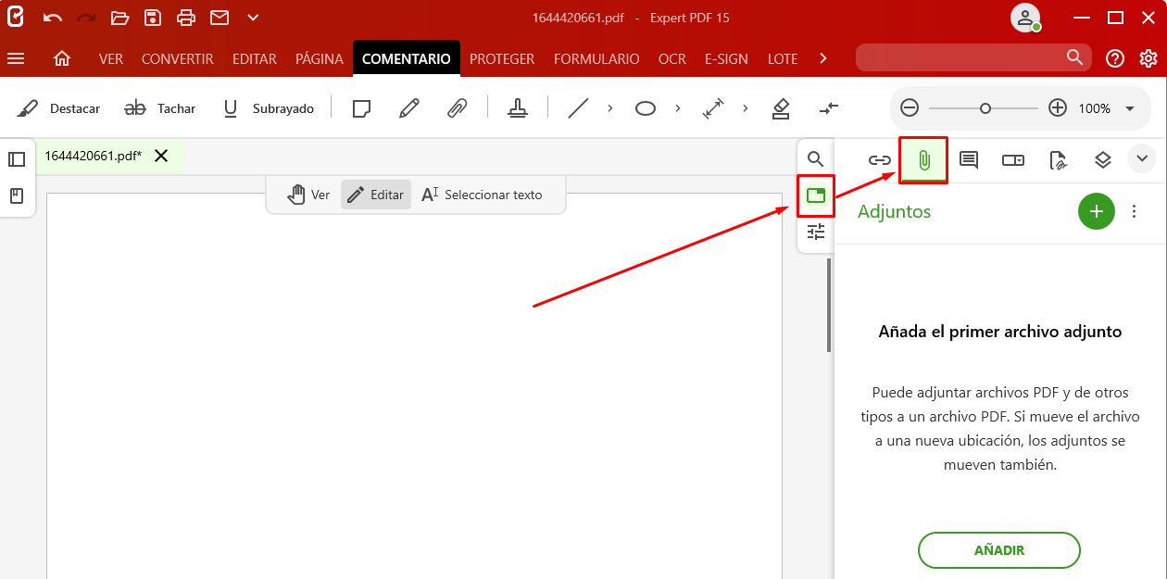Switch to the CONVERTIR tab
Image resolution: width=1167 pixels, height=579 pixels.
(x=178, y=58)
